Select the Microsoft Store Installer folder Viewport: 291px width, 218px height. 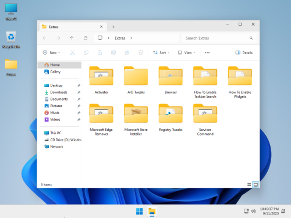136,120
